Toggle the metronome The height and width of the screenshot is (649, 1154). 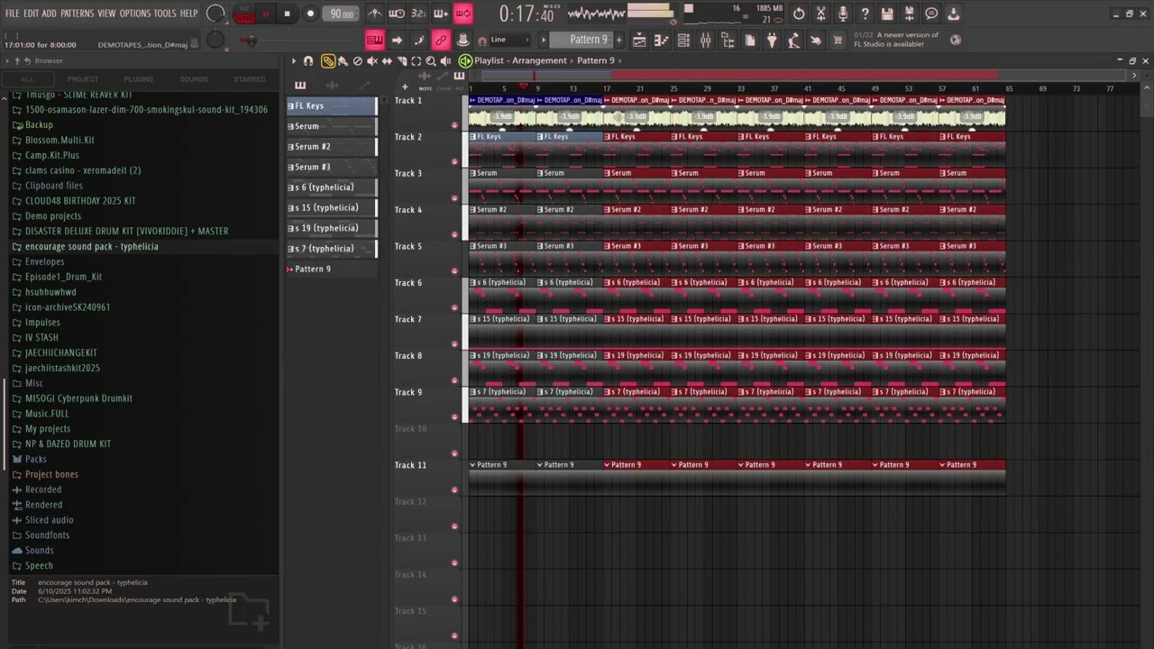coord(374,14)
